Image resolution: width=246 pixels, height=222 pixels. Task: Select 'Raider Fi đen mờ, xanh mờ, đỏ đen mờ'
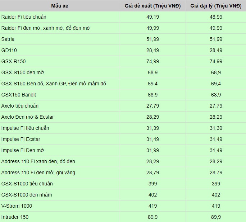46,28
